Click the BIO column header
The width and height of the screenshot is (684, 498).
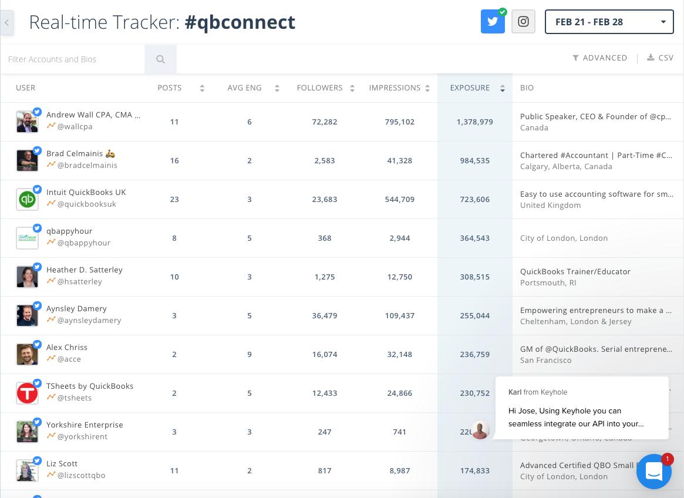(x=527, y=88)
